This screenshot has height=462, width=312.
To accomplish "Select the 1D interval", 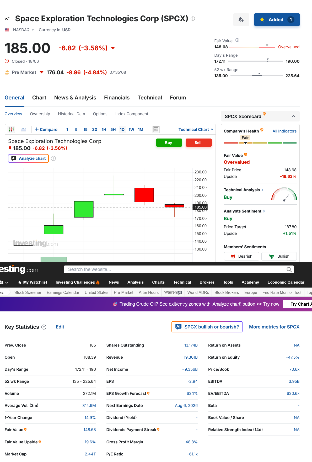I will 122,129.
